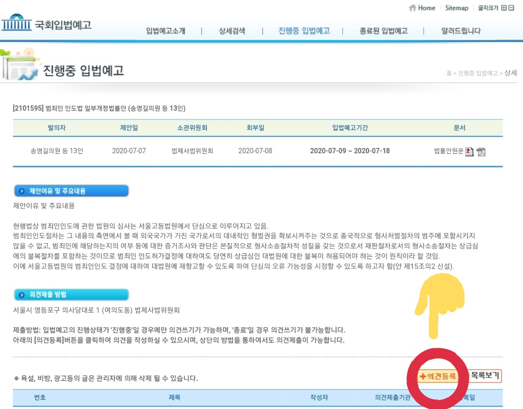523x409 pixels.
Task: Click the 진행중 입법예고 page heading
Action: pos(83,70)
